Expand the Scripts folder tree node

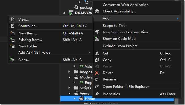69,88
